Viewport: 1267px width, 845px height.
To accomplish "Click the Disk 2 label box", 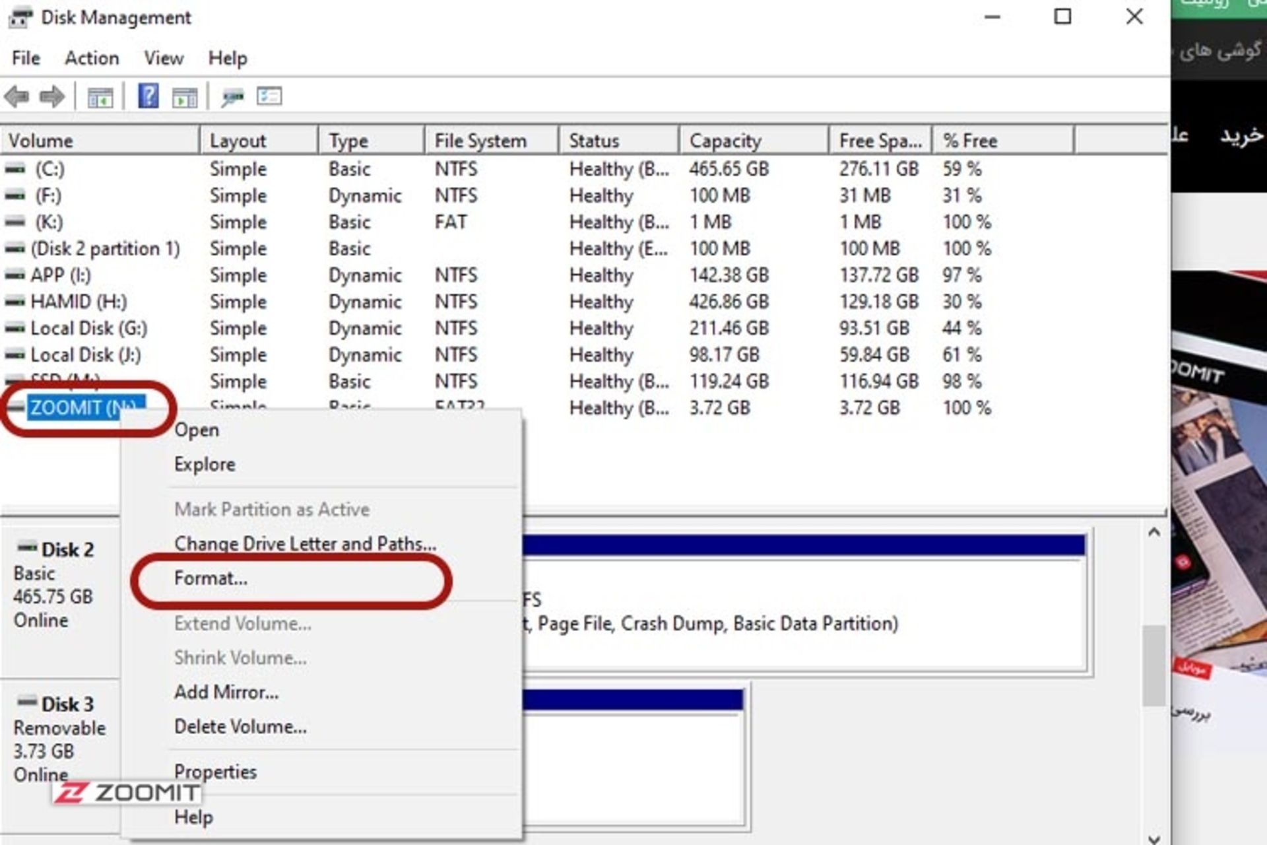I will [59, 584].
